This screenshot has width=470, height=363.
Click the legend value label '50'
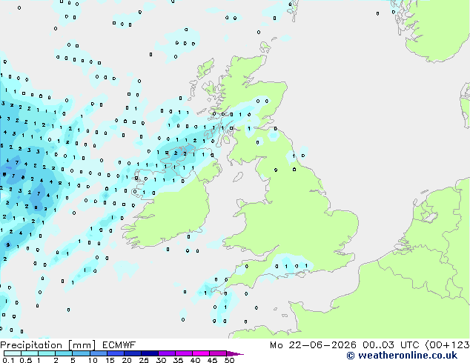click(229, 360)
